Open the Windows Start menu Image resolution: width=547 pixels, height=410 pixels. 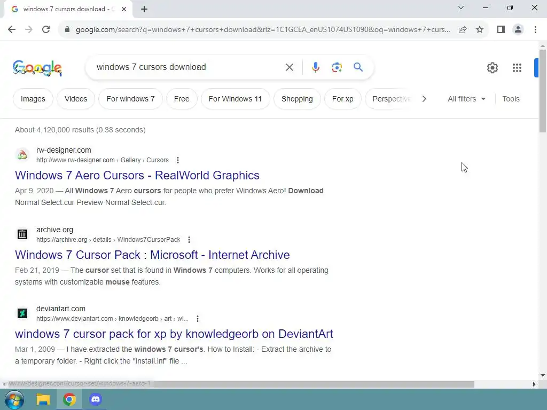tap(14, 399)
